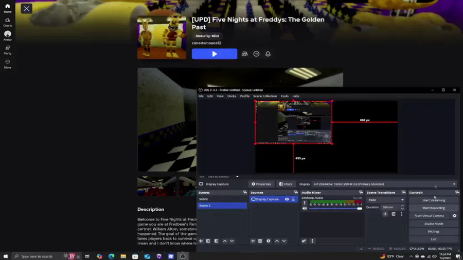Click Start Streaming in Controls

coord(434,200)
